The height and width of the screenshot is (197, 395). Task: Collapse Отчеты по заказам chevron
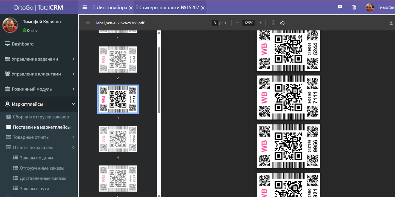click(74, 147)
